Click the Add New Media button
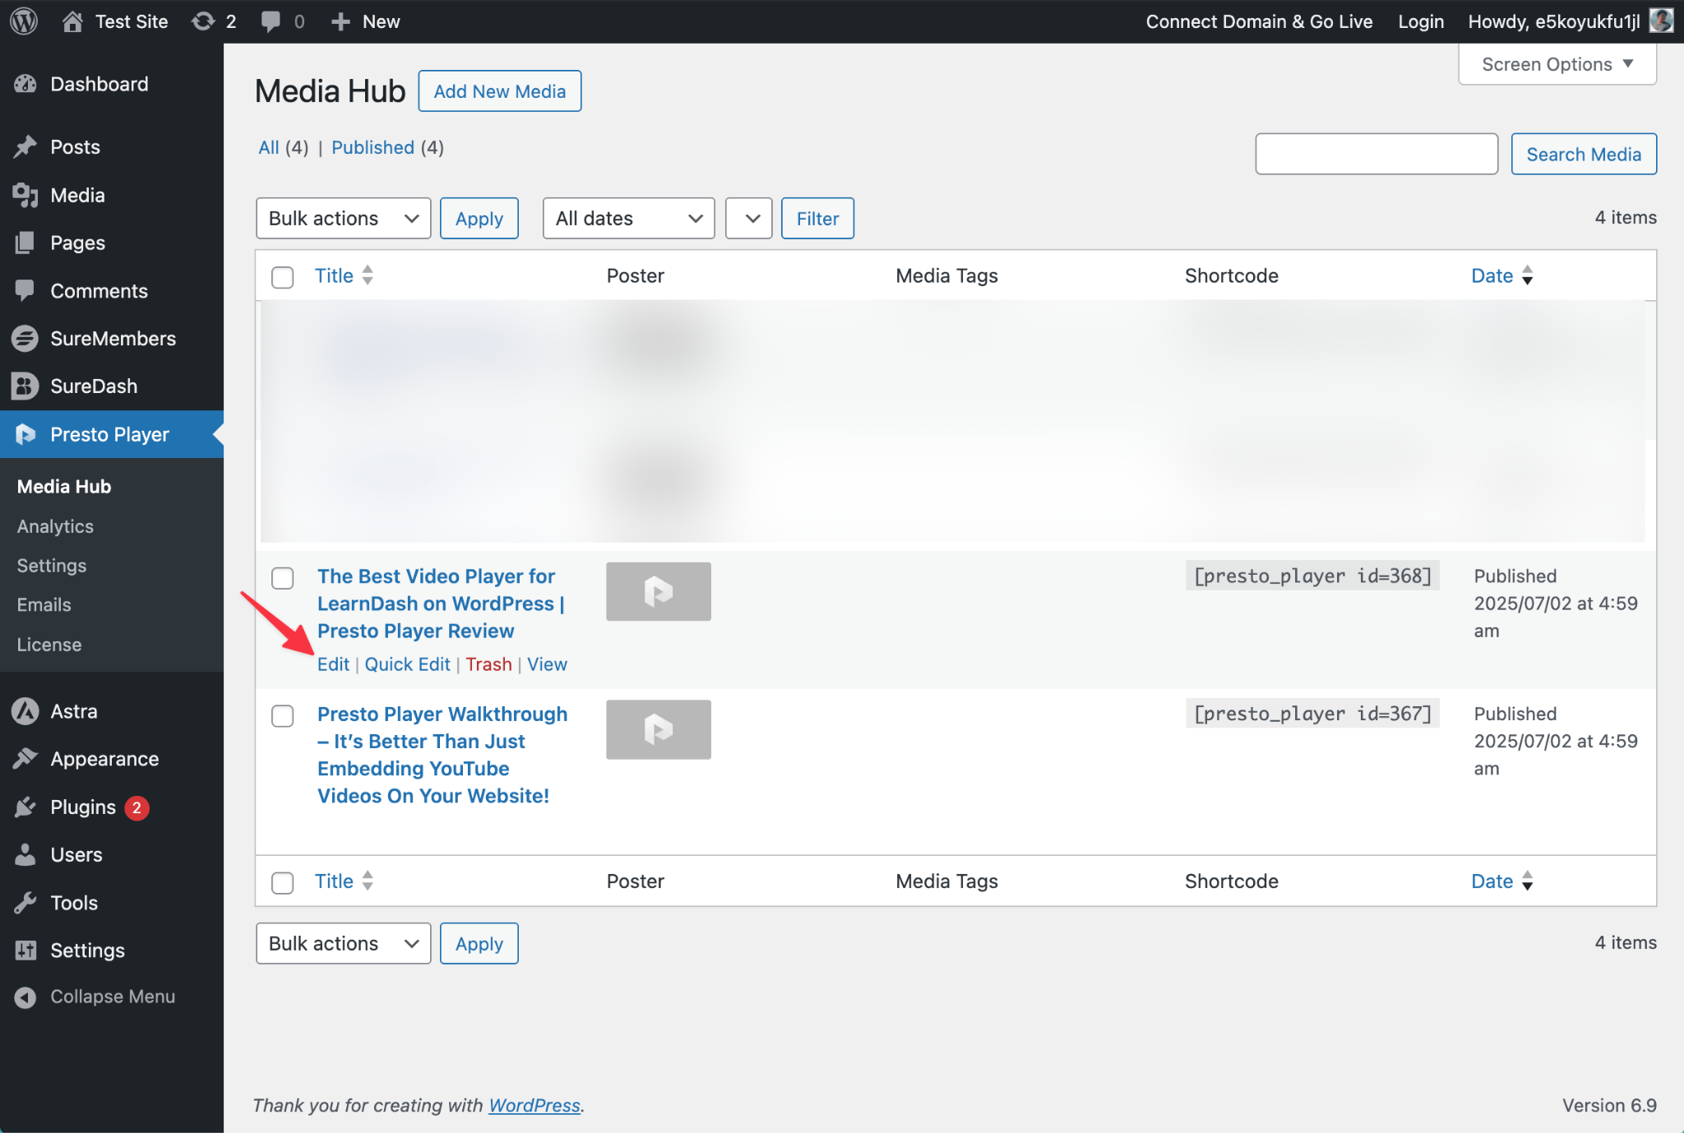Image resolution: width=1684 pixels, height=1133 pixels. tap(499, 90)
